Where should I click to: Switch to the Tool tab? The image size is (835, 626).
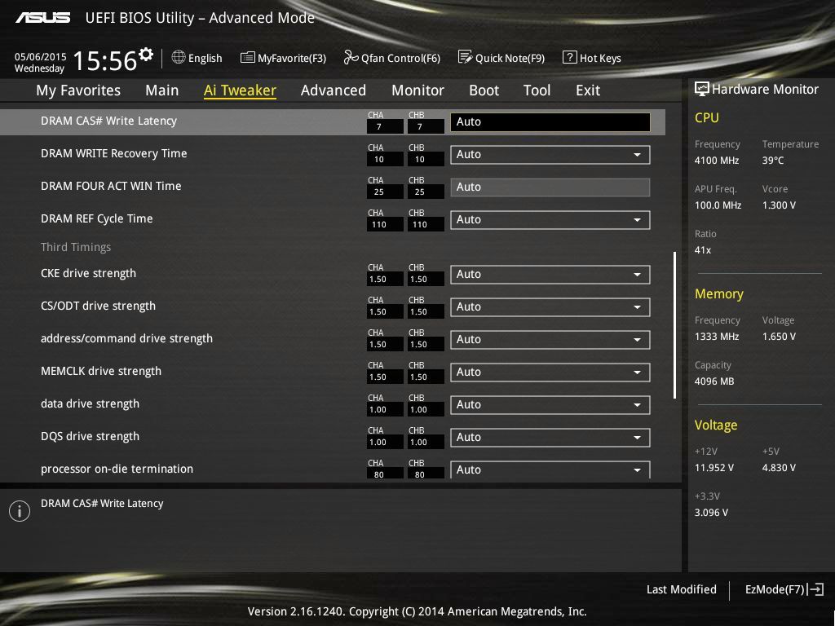(x=537, y=90)
